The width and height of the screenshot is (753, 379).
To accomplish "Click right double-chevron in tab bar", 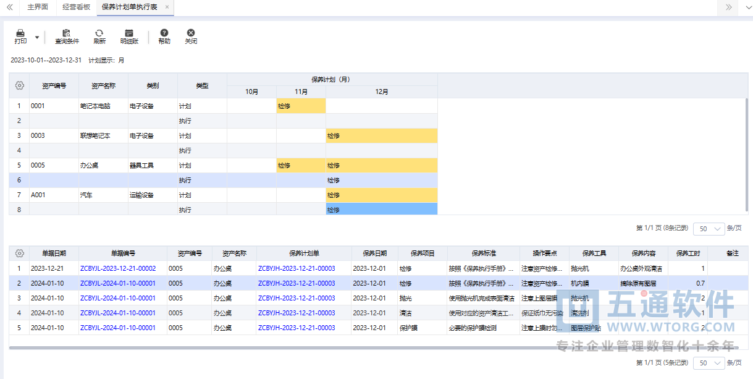I will [729, 7].
